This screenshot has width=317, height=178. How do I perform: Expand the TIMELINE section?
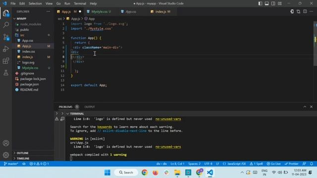(23, 158)
